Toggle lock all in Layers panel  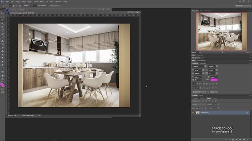pos(206,108)
